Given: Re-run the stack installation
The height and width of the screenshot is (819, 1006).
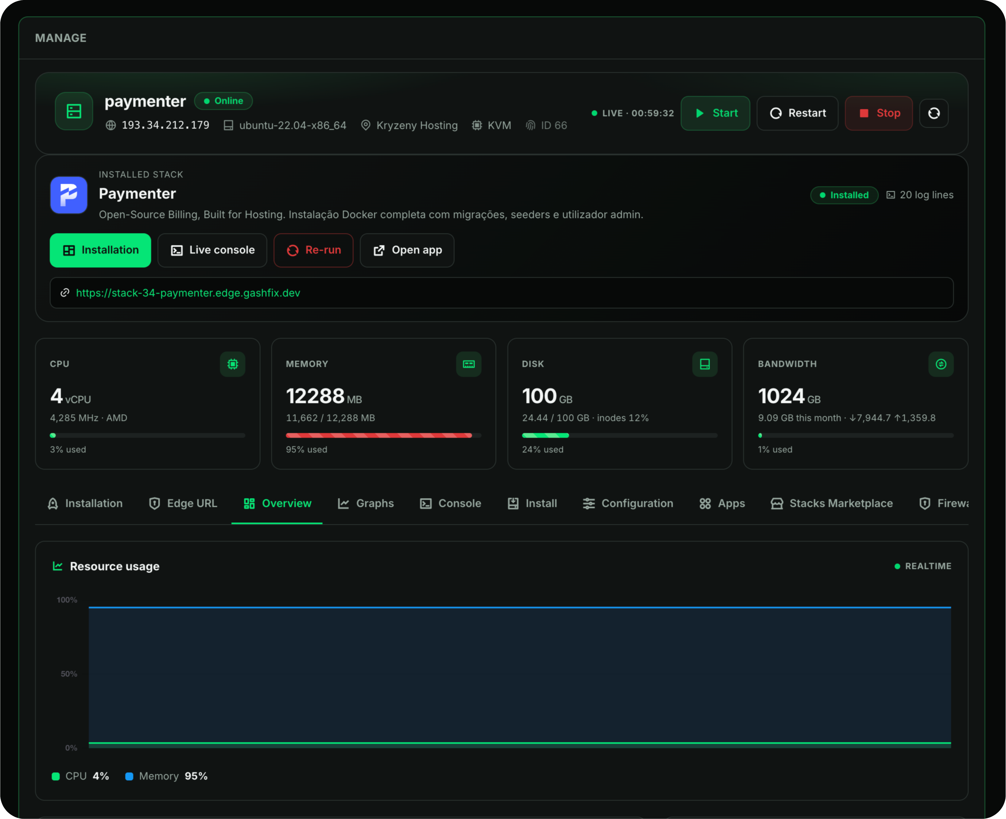Looking at the screenshot, I should (x=314, y=251).
